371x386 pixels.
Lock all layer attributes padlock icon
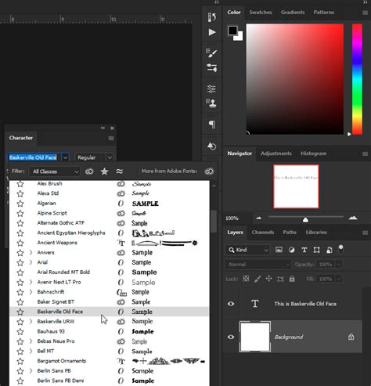[x=292, y=279]
